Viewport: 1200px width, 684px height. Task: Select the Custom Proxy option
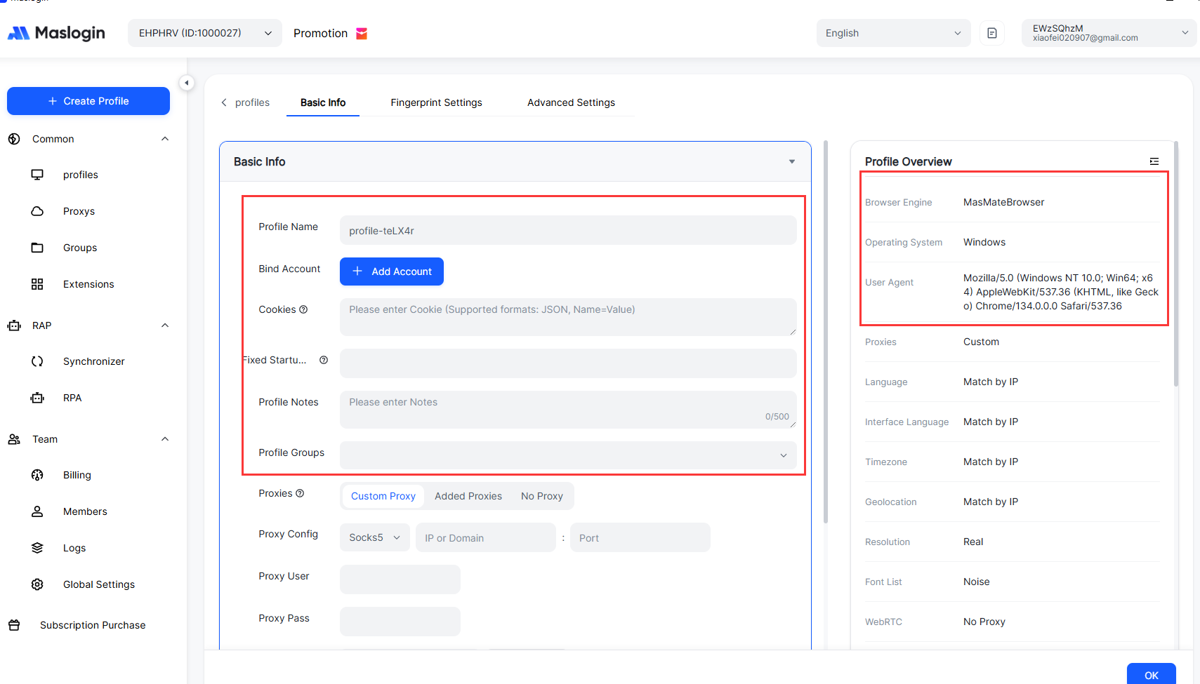coord(383,496)
